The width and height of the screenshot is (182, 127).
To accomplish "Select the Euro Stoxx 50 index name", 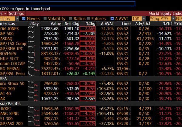I will click(12, 84).
